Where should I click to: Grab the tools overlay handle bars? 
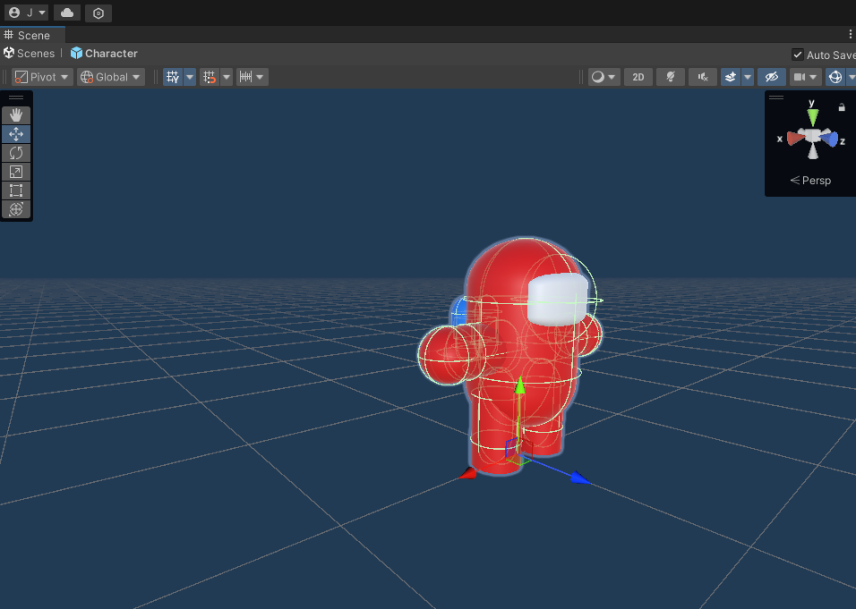click(16, 97)
